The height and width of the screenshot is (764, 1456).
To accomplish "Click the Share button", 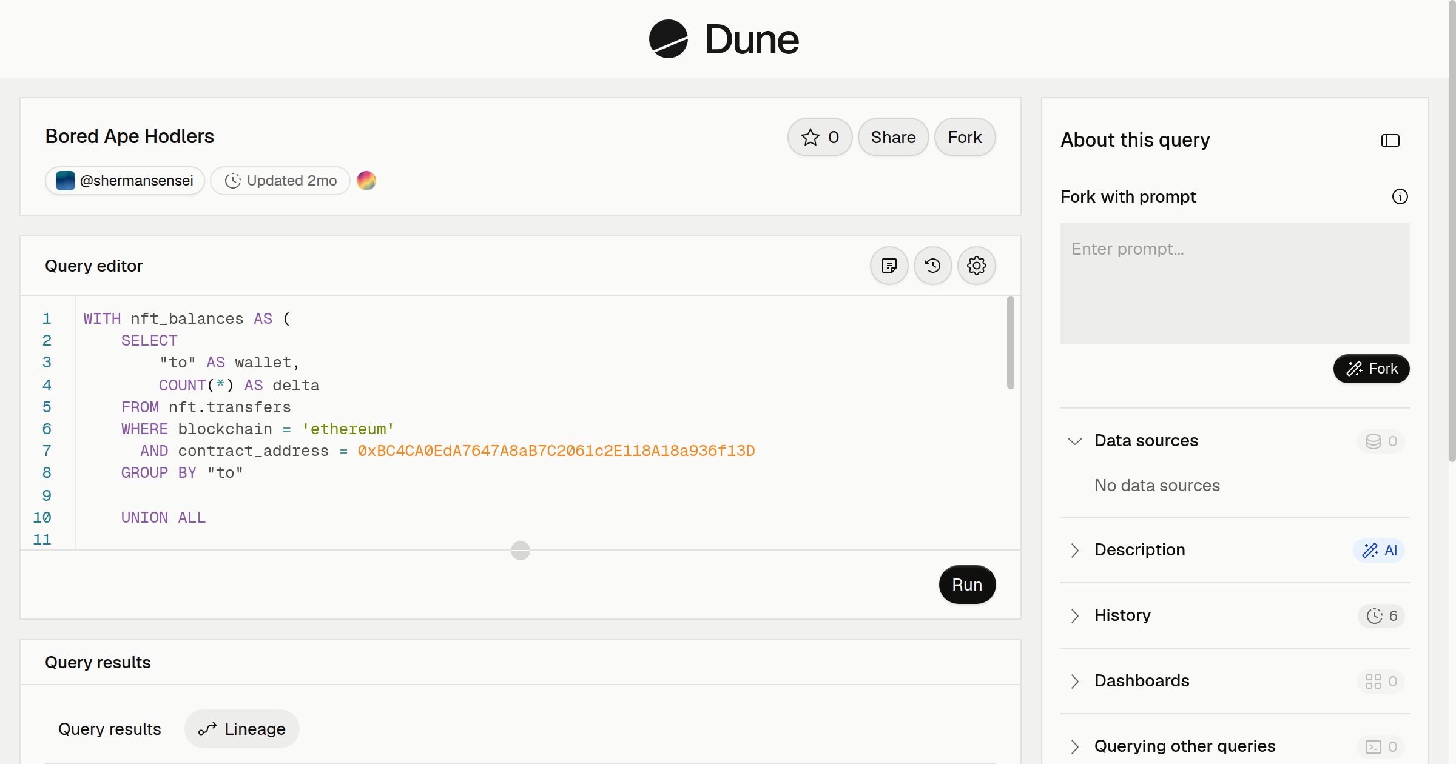I will pyautogui.click(x=893, y=137).
